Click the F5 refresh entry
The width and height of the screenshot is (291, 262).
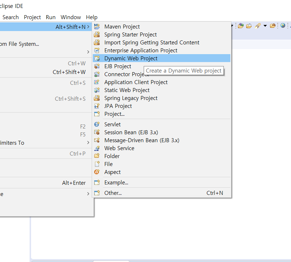(45, 135)
